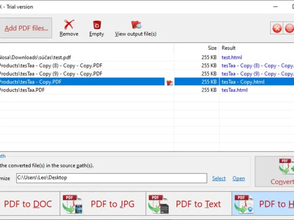Click the Select output folder link
294x220 pixels.
click(x=219, y=179)
